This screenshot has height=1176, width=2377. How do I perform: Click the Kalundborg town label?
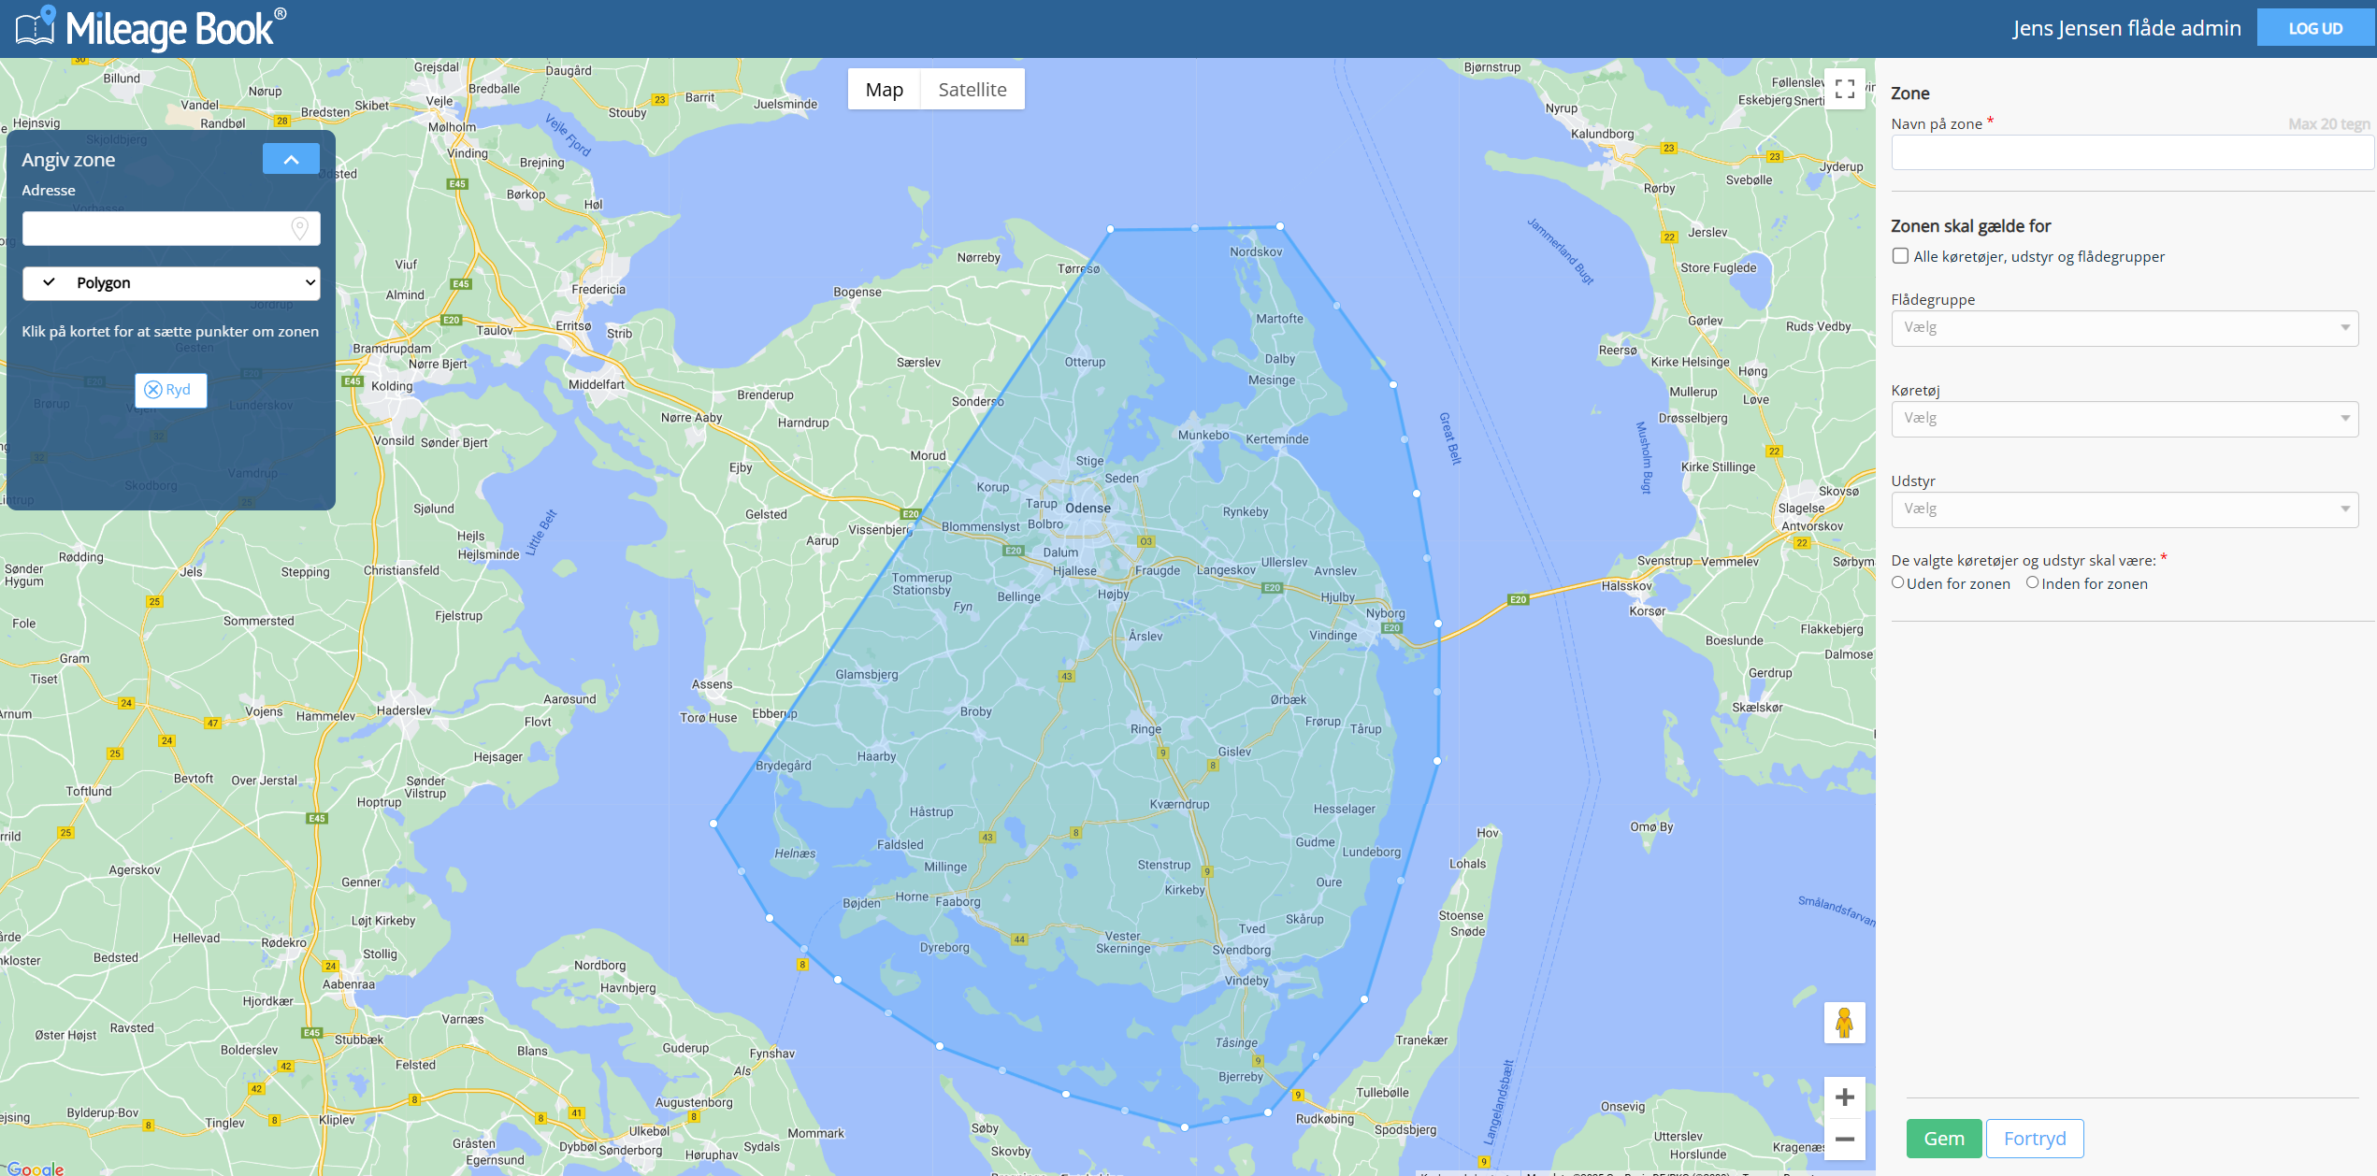pos(1602,134)
